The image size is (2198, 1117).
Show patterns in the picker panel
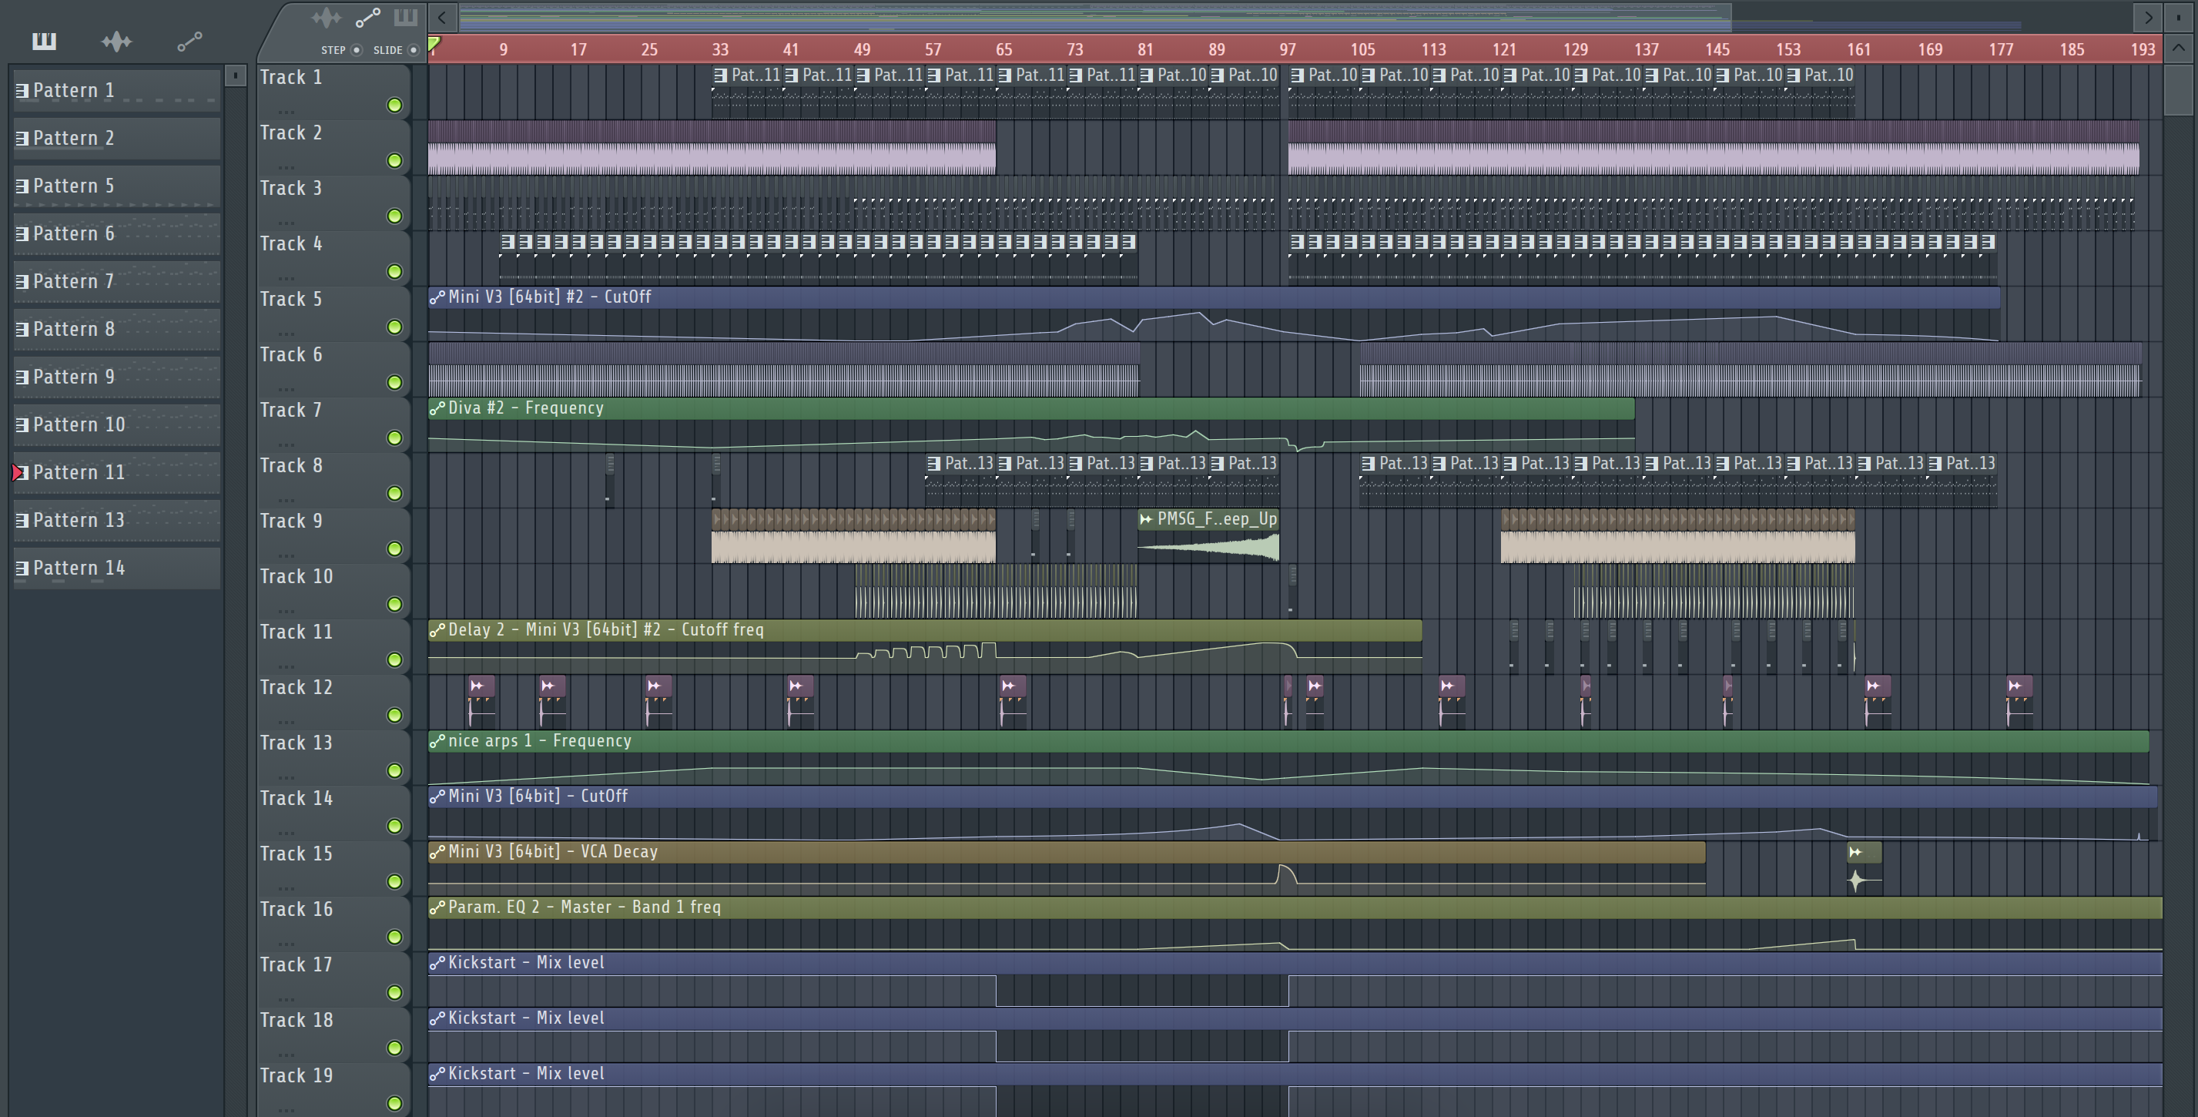[x=45, y=41]
